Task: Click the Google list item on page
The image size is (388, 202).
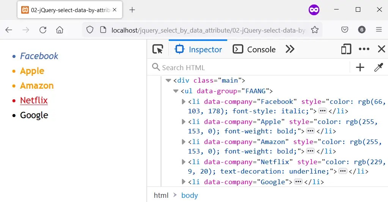Action: pyautogui.click(x=34, y=115)
